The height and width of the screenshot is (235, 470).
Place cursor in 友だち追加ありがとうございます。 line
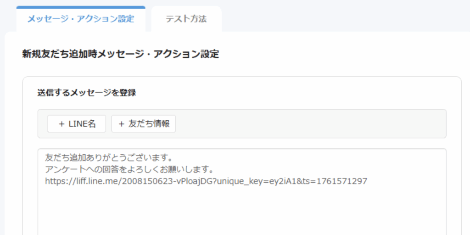click(108, 157)
